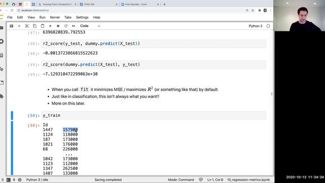Open a new browser tab
Image resolution: width=325 pixels, height=183 pixels.
coord(165,4)
